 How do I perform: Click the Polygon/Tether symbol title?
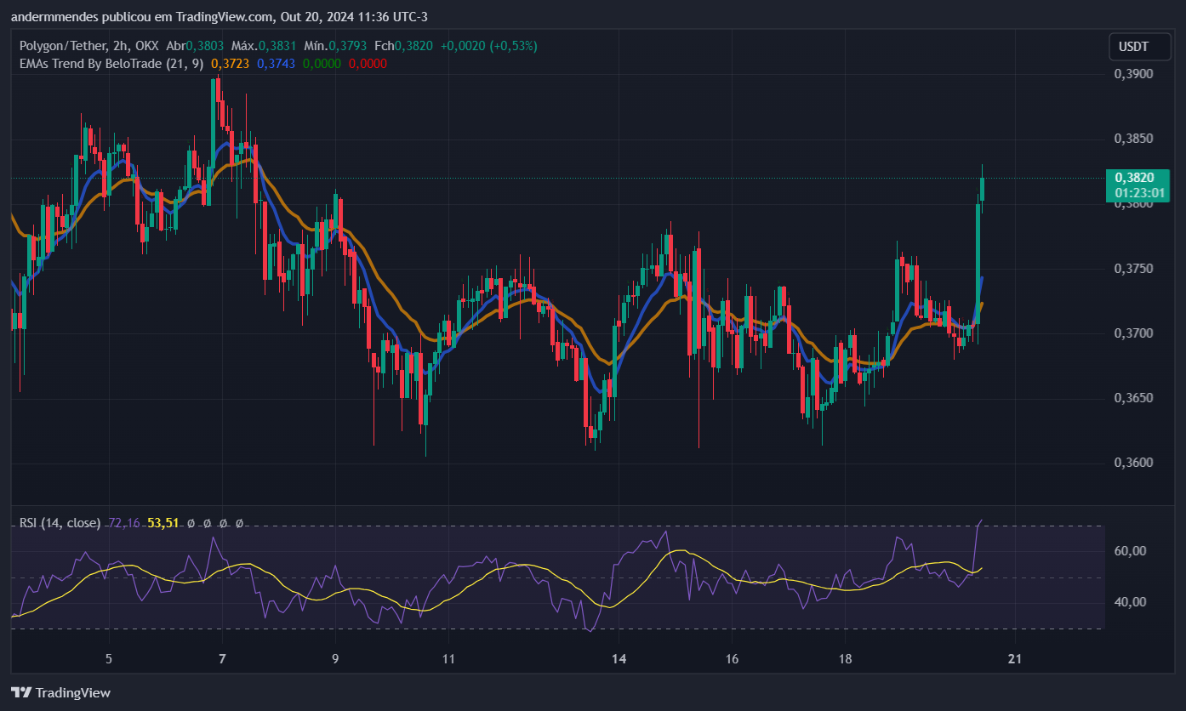(66, 46)
